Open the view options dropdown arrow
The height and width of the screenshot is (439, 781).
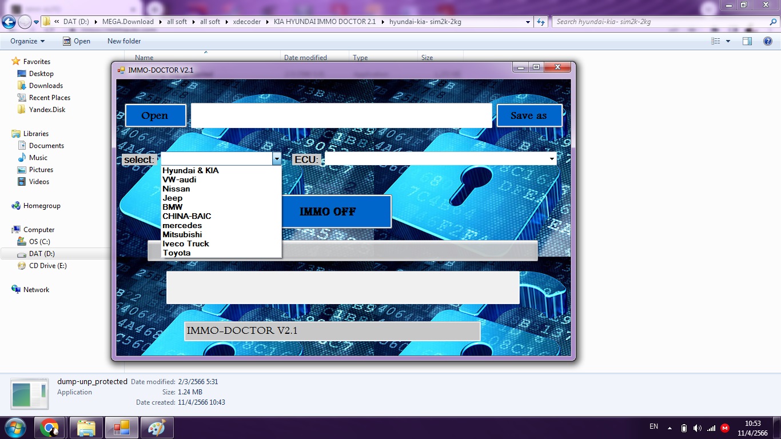tap(728, 41)
